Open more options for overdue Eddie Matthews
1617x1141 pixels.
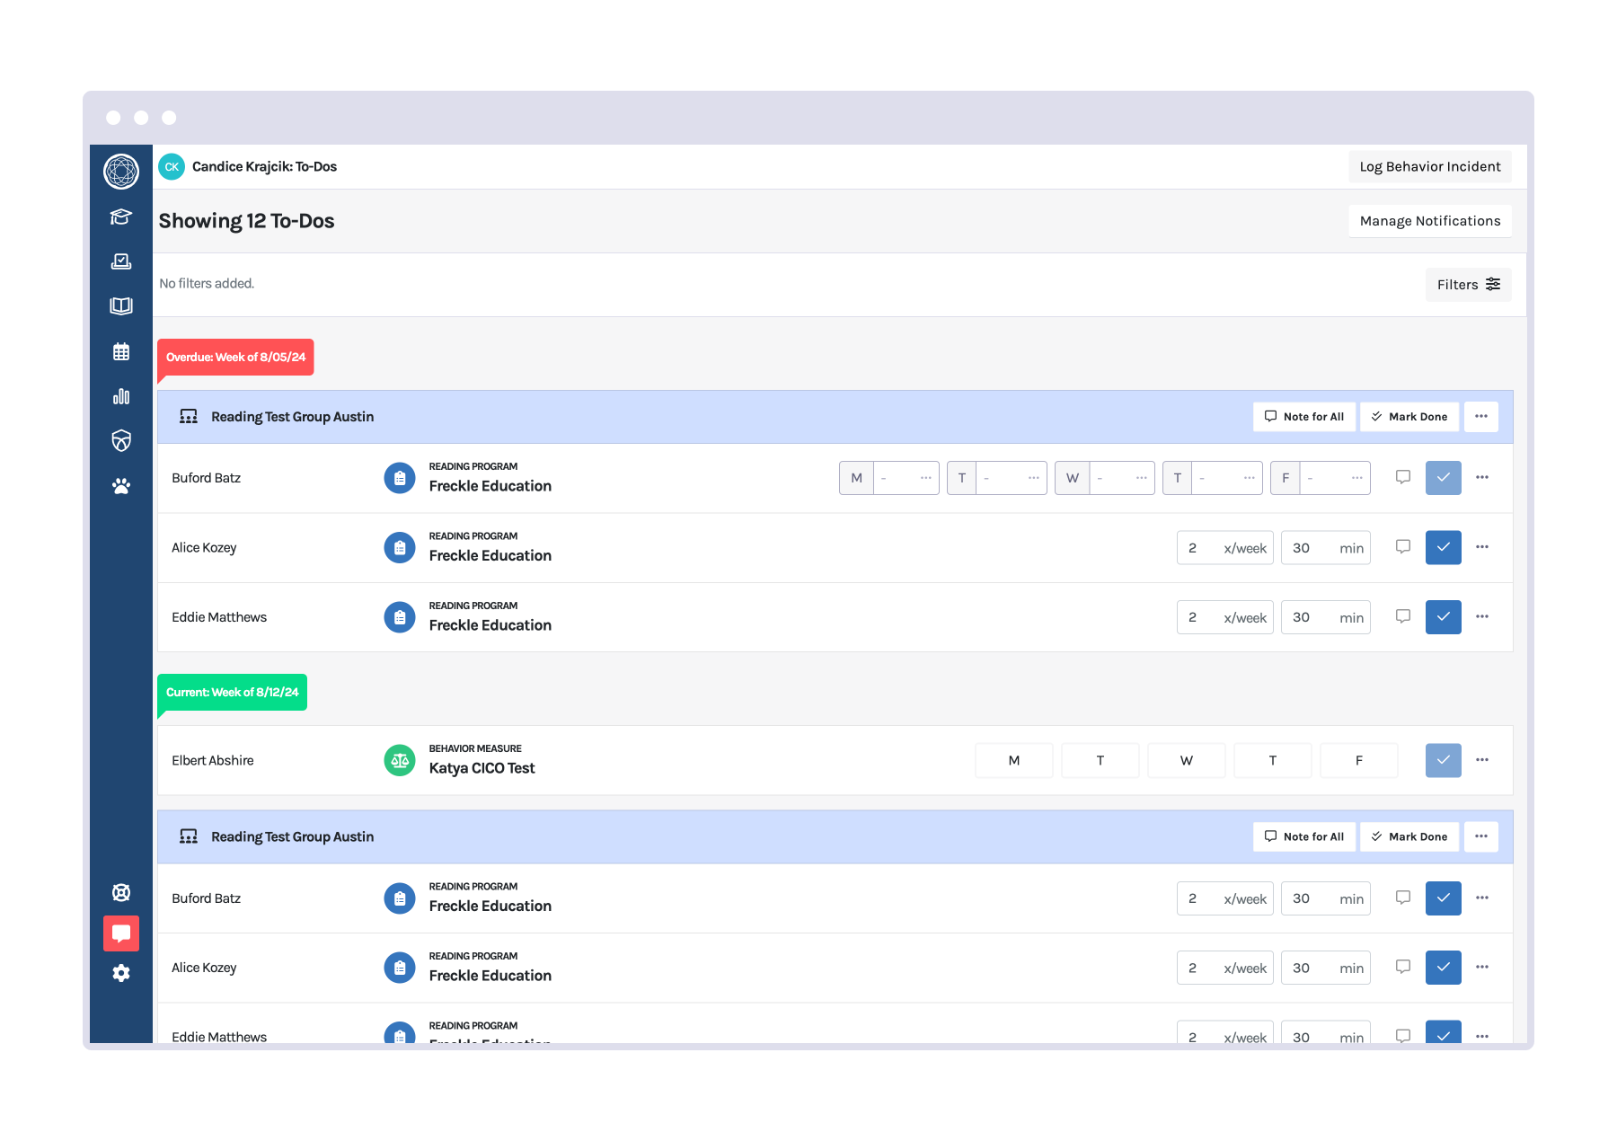[1482, 617]
